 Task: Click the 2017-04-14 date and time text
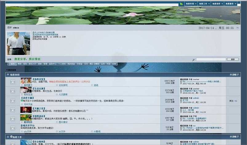216,28
